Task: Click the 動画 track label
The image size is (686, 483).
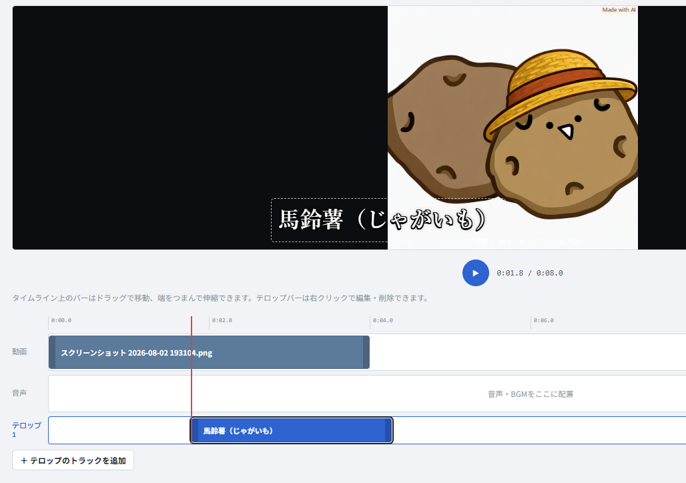Action: point(19,352)
